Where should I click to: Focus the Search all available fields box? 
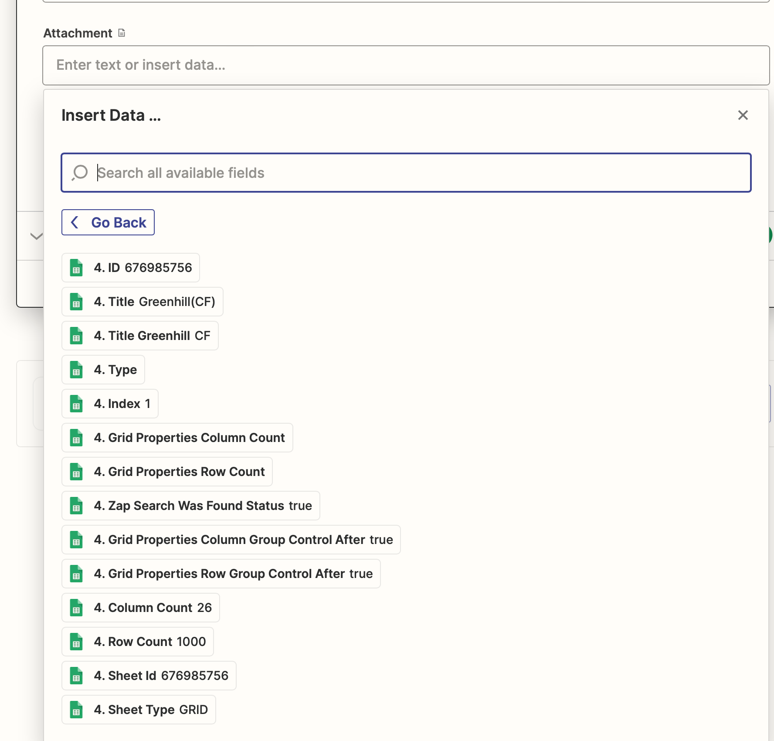click(406, 173)
